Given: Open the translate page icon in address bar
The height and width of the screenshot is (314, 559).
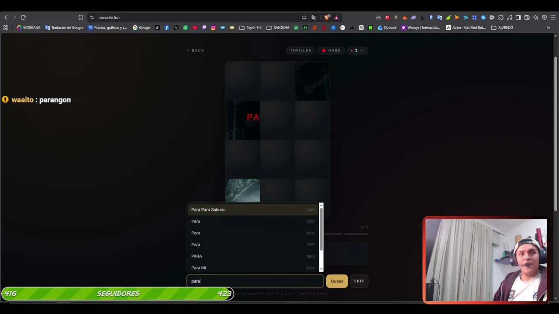Looking at the screenshot, I should pyautogui.click(x=314, y=17).
